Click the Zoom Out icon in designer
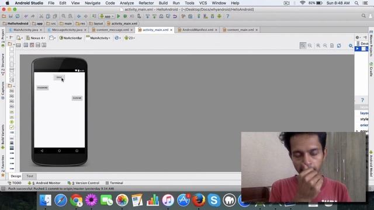The height and width of the screenshot is (210, 374). (325, 45)
